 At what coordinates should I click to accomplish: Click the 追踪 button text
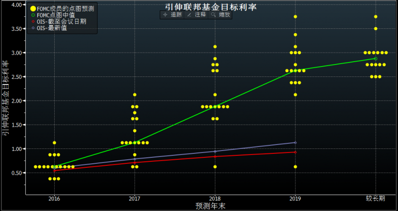(176, 15)
